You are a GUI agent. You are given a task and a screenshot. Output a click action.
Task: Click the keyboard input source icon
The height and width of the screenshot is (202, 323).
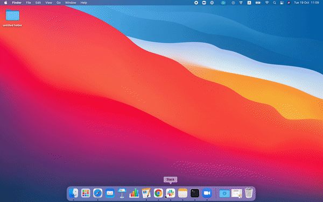[249, 3]
